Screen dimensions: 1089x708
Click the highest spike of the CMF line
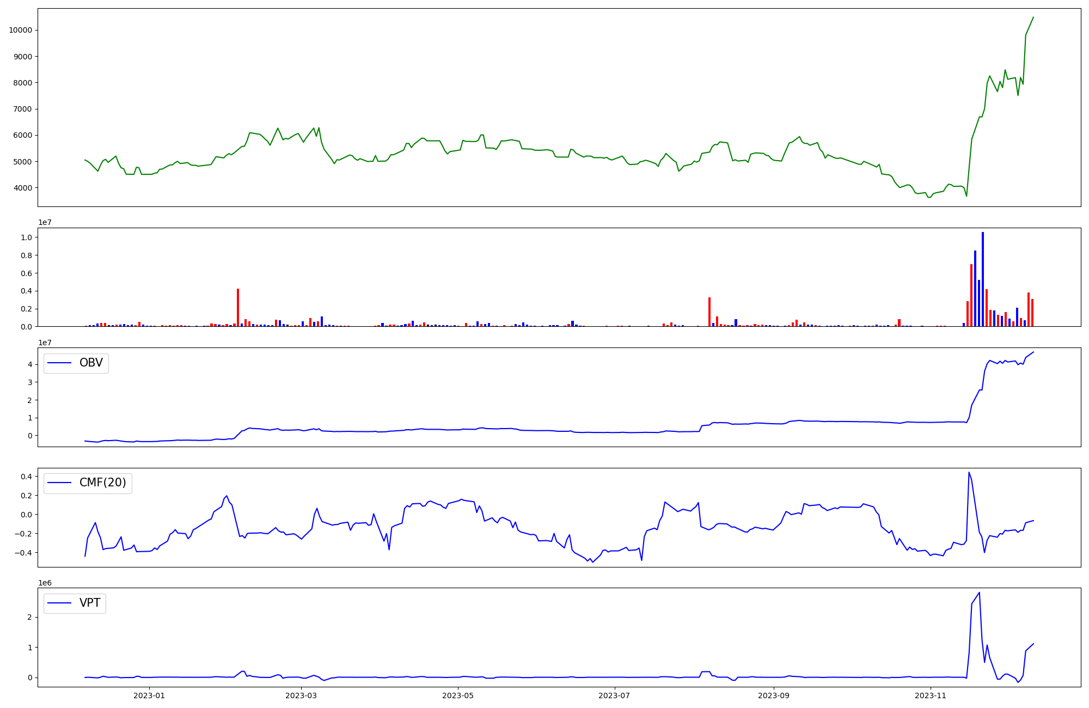(969, 473)
